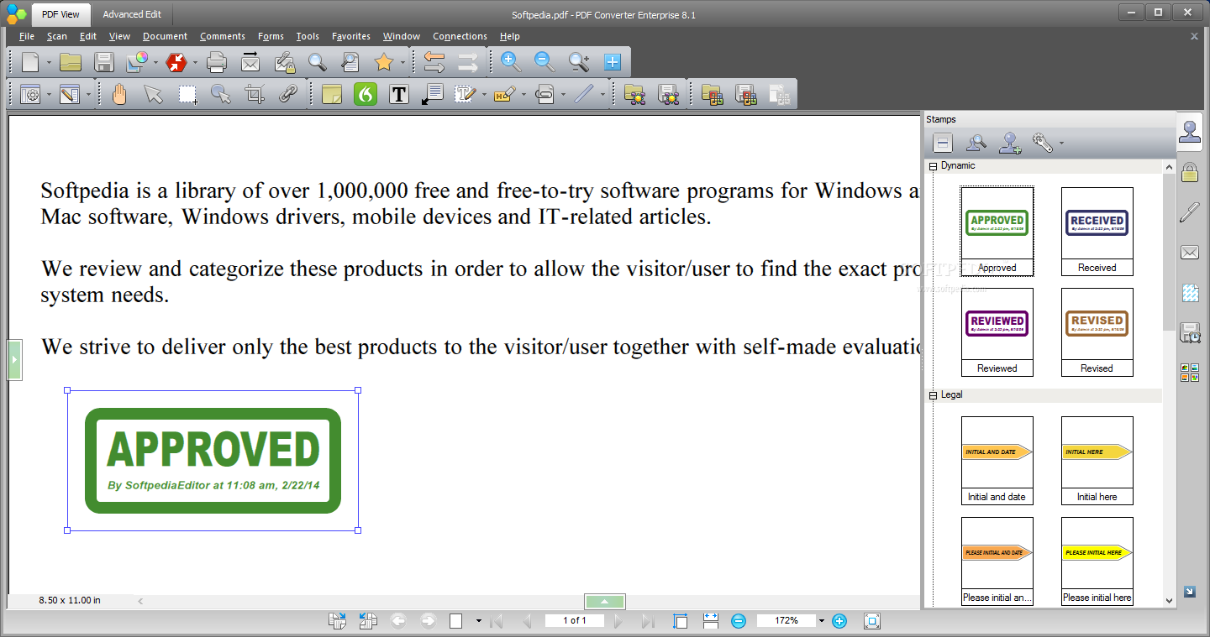1210x637 pixels.
Task: Click the search document page icon
Action: (350, 61)
